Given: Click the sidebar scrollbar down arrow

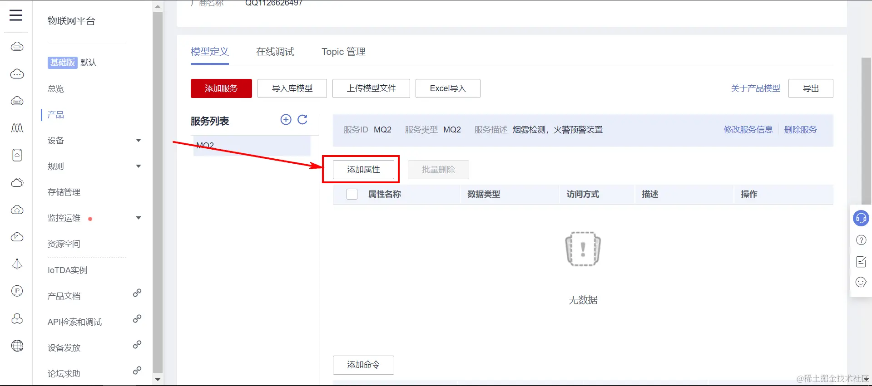Looking at the screenshot, I should [x=158, y=379].
